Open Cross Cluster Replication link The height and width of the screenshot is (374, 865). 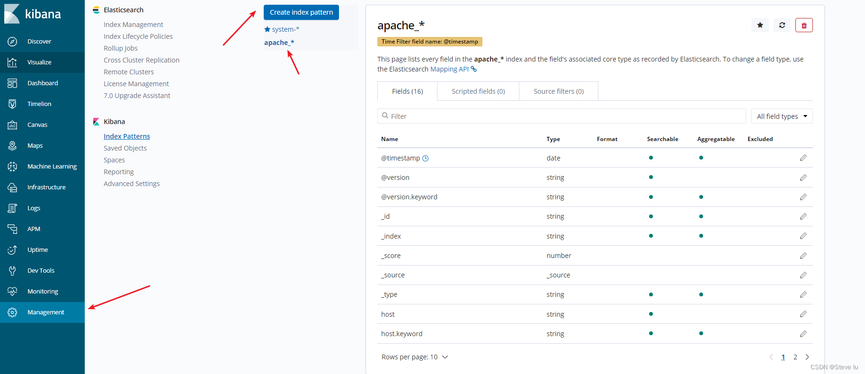[x=142, y=60]
